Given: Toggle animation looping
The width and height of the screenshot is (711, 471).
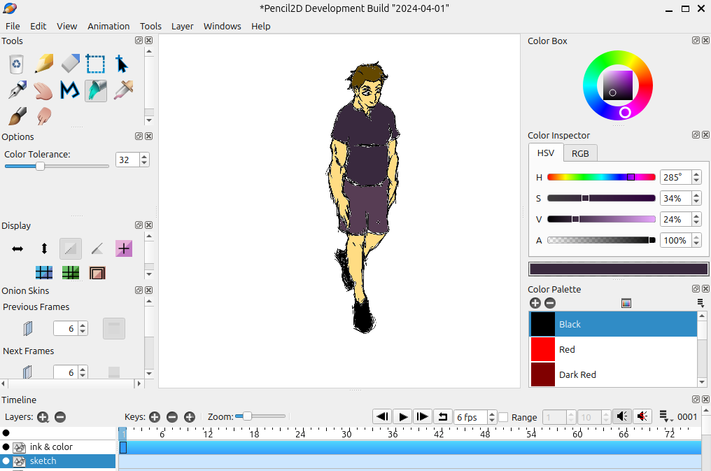Looking at the screenshot, I should point(443,416).
